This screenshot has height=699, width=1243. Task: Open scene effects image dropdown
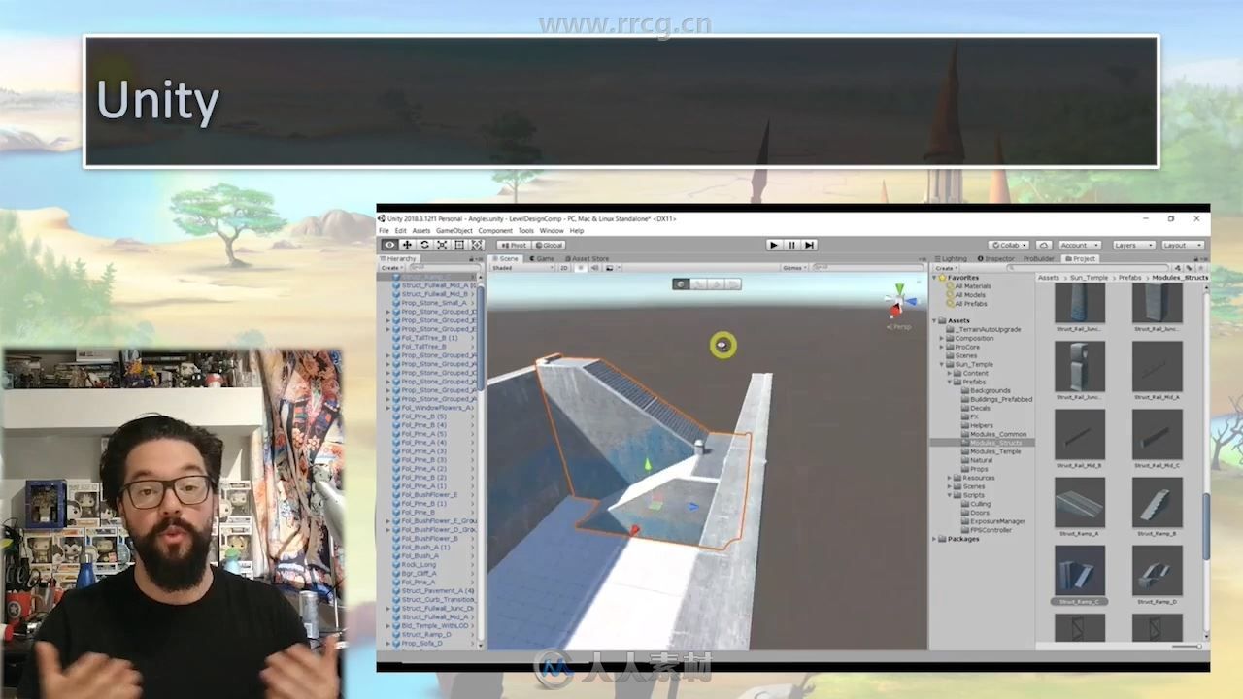[611, 267]
